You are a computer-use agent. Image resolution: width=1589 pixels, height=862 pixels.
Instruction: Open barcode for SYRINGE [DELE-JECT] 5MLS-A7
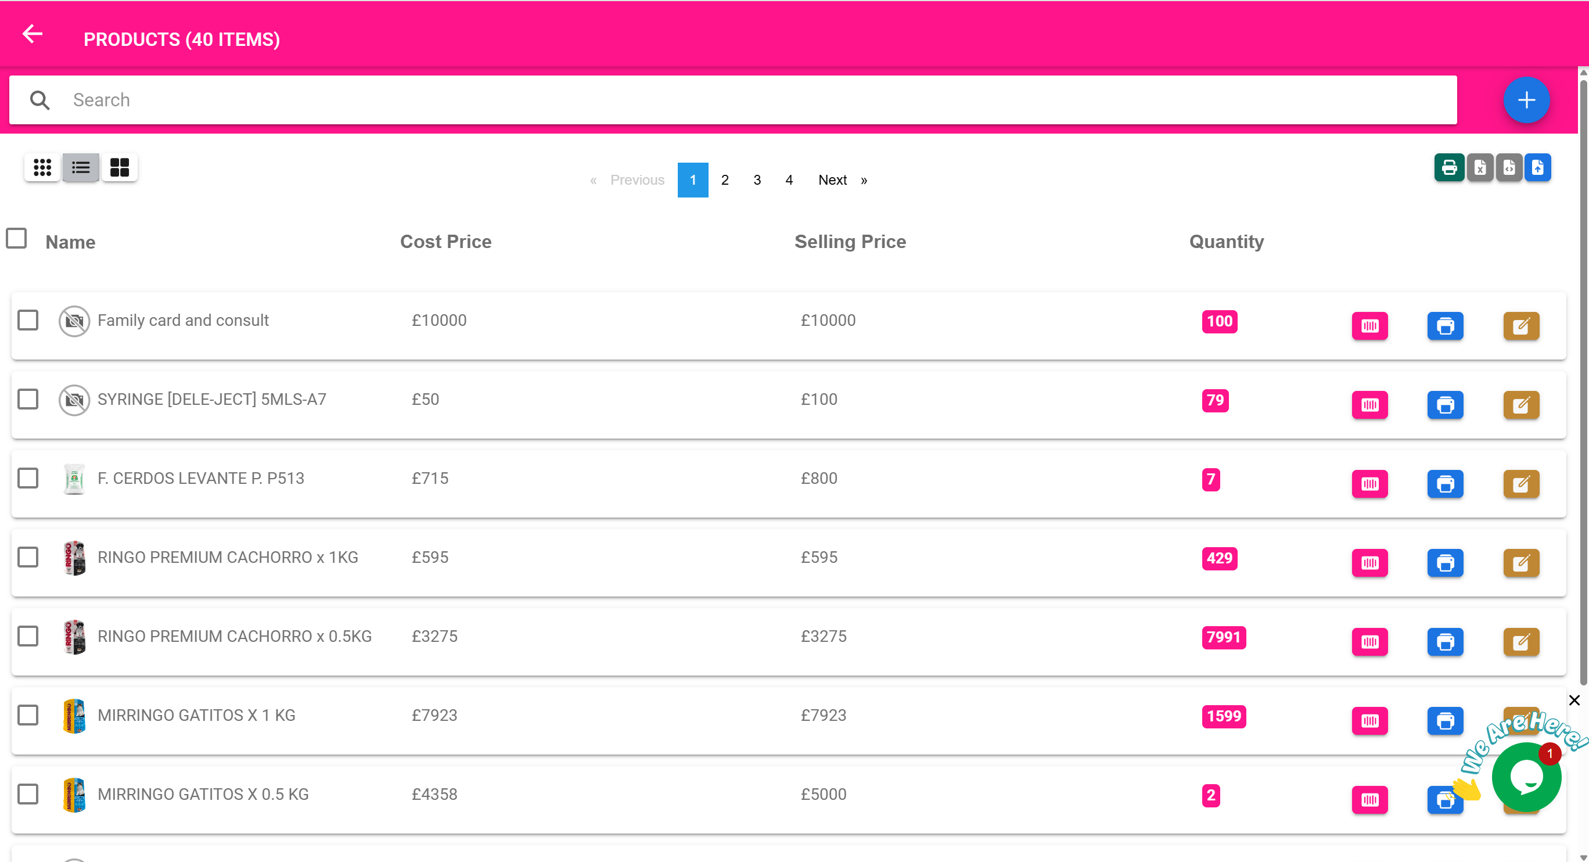[x=1370, y=405]
